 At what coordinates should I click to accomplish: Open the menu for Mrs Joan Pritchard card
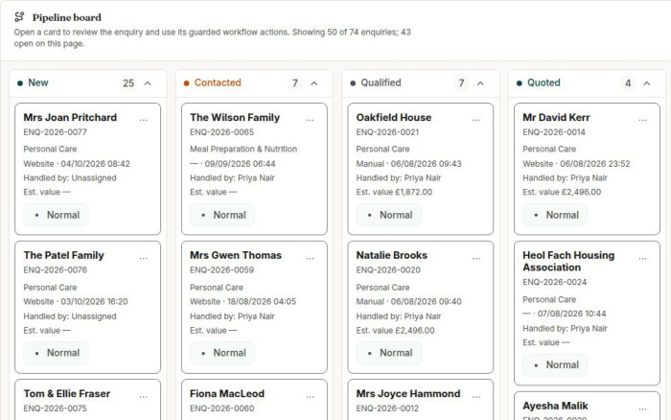144,120
